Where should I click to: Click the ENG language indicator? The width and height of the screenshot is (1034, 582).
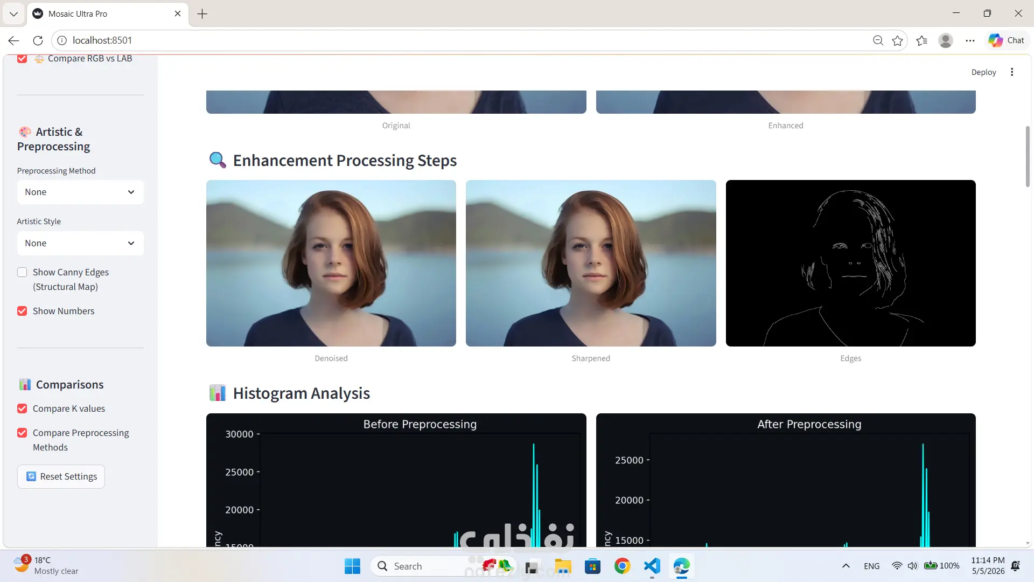[x=871, y=566]
